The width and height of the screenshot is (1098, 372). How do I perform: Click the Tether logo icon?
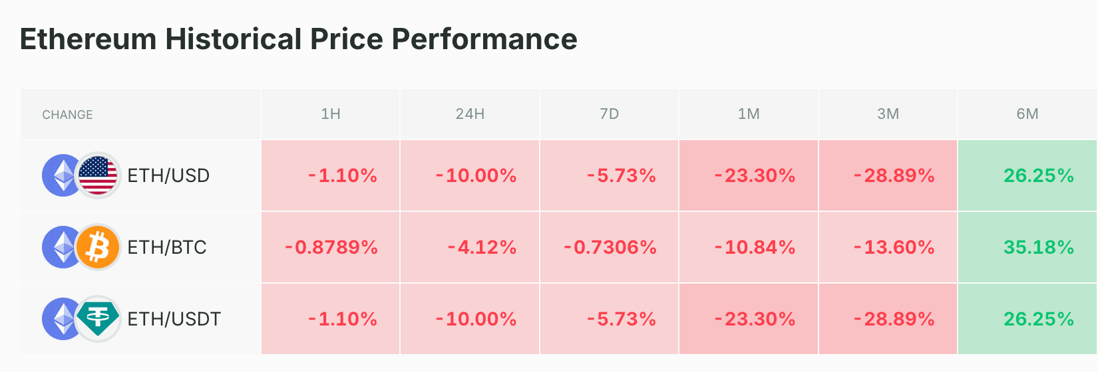click(x=98, y=319)
